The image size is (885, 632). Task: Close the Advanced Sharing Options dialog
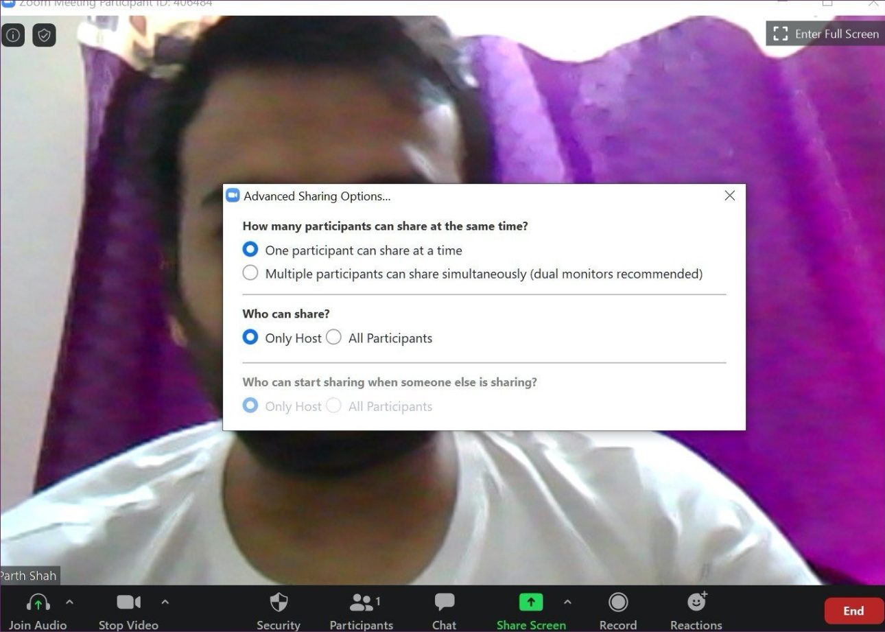730,196
